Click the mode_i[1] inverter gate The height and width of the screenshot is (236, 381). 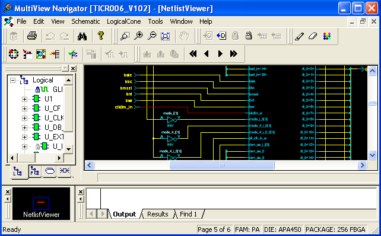coord(172,120)
